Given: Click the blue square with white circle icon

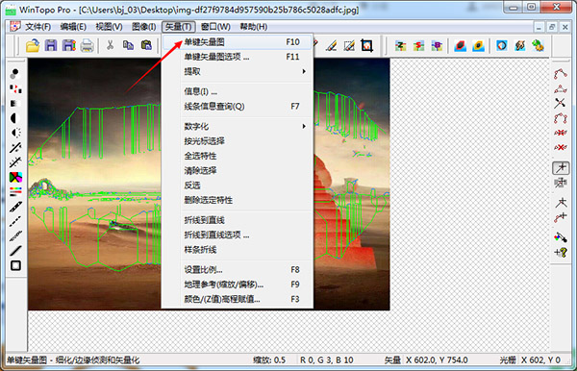Looking at the screenshot, I should tap(502, 45).
